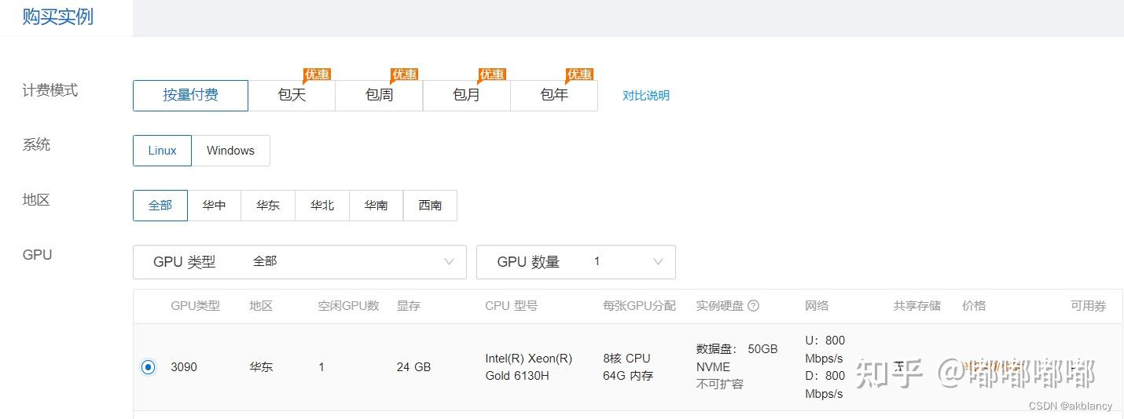Switch to 包月 billing option

pyautogui.click(x=466, y=96)
